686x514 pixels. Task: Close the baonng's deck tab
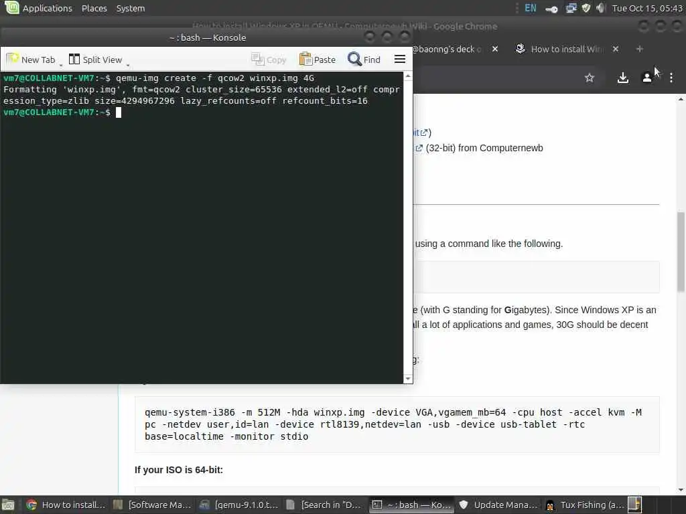(495, 49)
